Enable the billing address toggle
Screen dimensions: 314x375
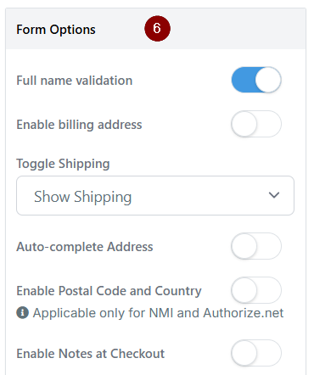(256, 124)
